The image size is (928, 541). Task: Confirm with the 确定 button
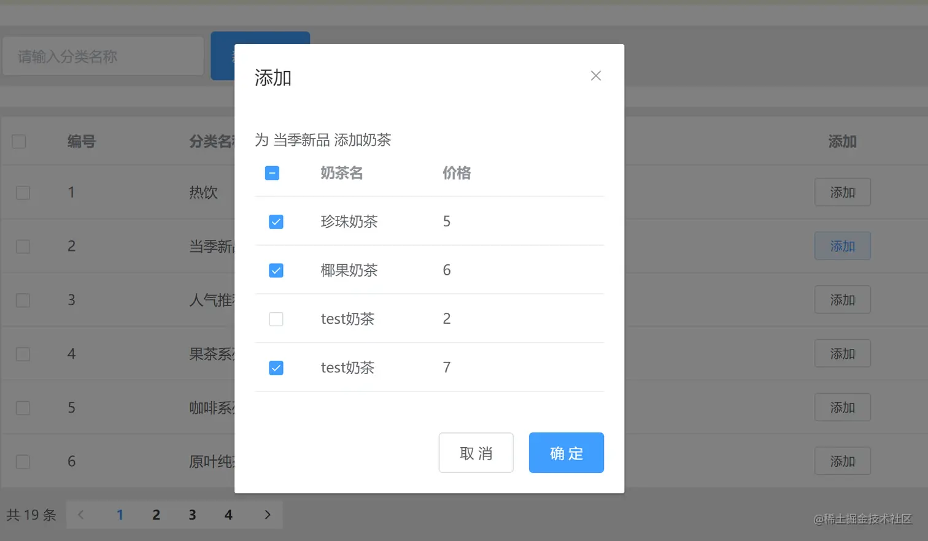click(566, 453)
